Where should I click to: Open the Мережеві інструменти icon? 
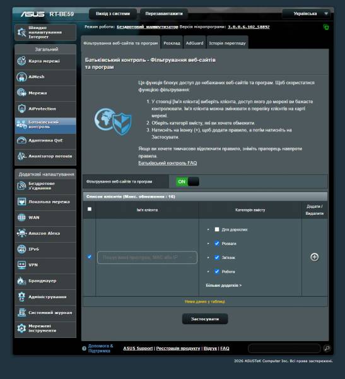pos(21,328)
